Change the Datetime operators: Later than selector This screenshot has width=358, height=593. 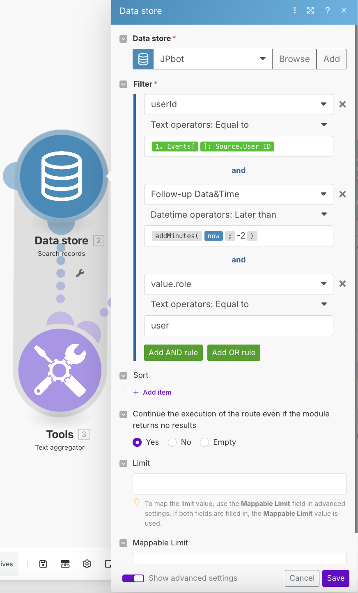(x=238, y=214)
